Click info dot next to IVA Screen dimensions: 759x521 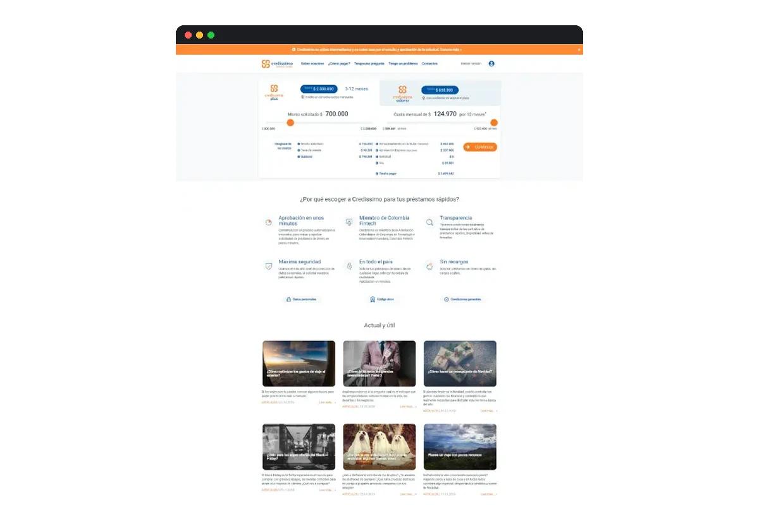378,163
